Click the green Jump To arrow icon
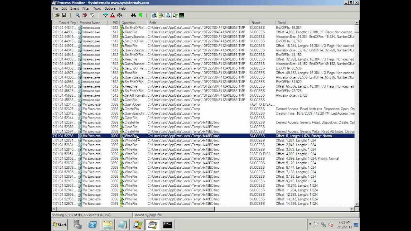This screenshot has height=231, width=411. point(140,15)
